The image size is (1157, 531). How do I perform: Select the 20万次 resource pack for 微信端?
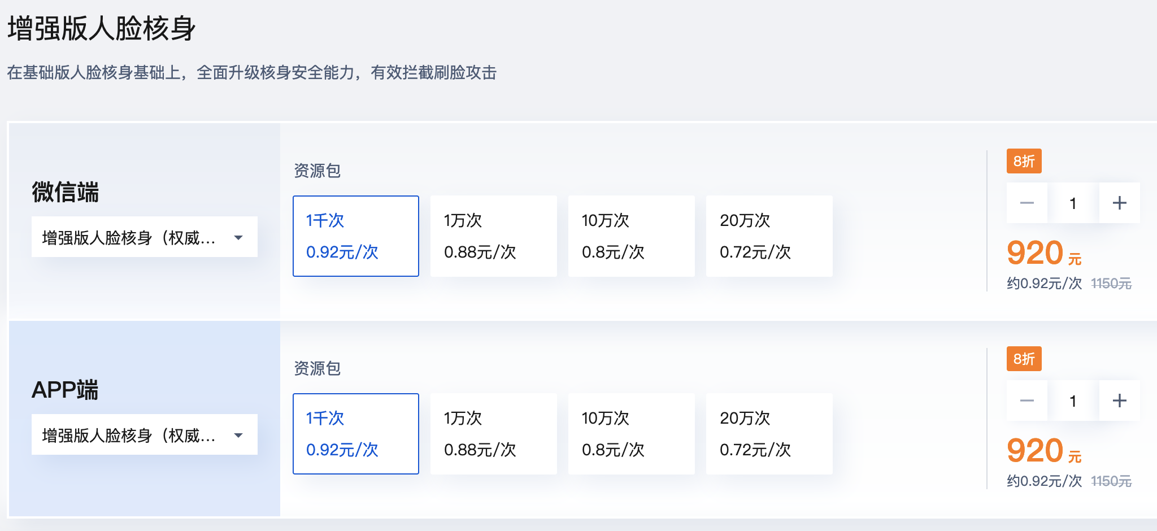[768, 236]
